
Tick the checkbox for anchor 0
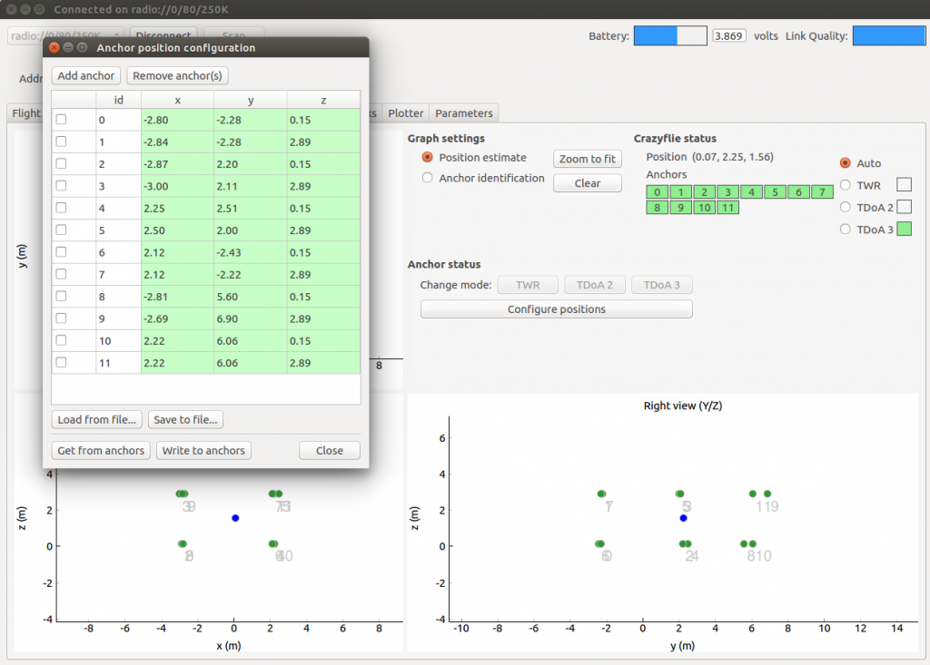tap(61, 120)
